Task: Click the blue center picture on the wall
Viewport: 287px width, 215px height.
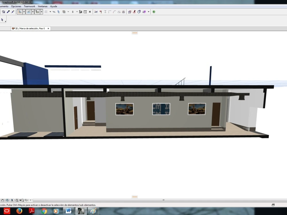Action: [x=161, y=109]
